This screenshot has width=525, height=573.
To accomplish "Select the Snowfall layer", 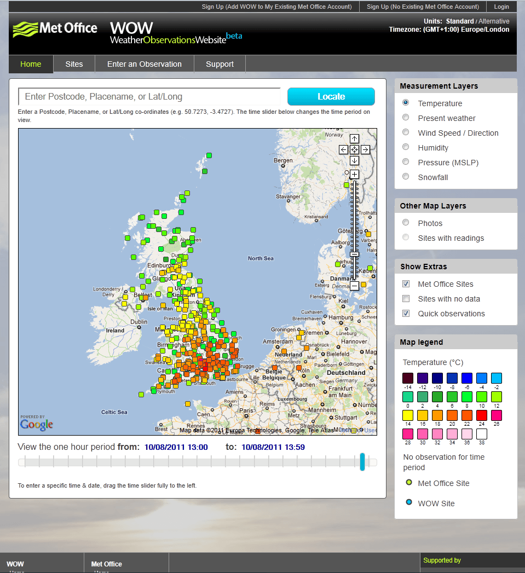I will click(406, 176).
